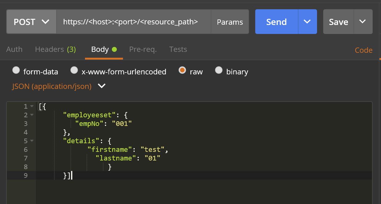The width and height of the screenshot is (381, 204).
Task: Select the form-data radio button
Action: [16, 71]
